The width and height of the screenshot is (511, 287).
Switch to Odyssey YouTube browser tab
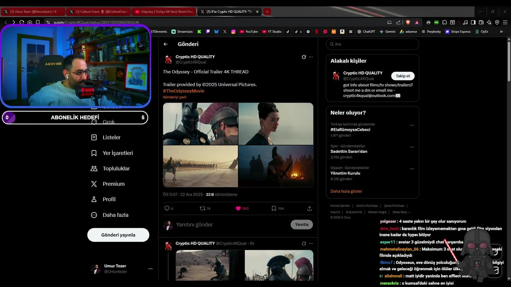point(164,12)
